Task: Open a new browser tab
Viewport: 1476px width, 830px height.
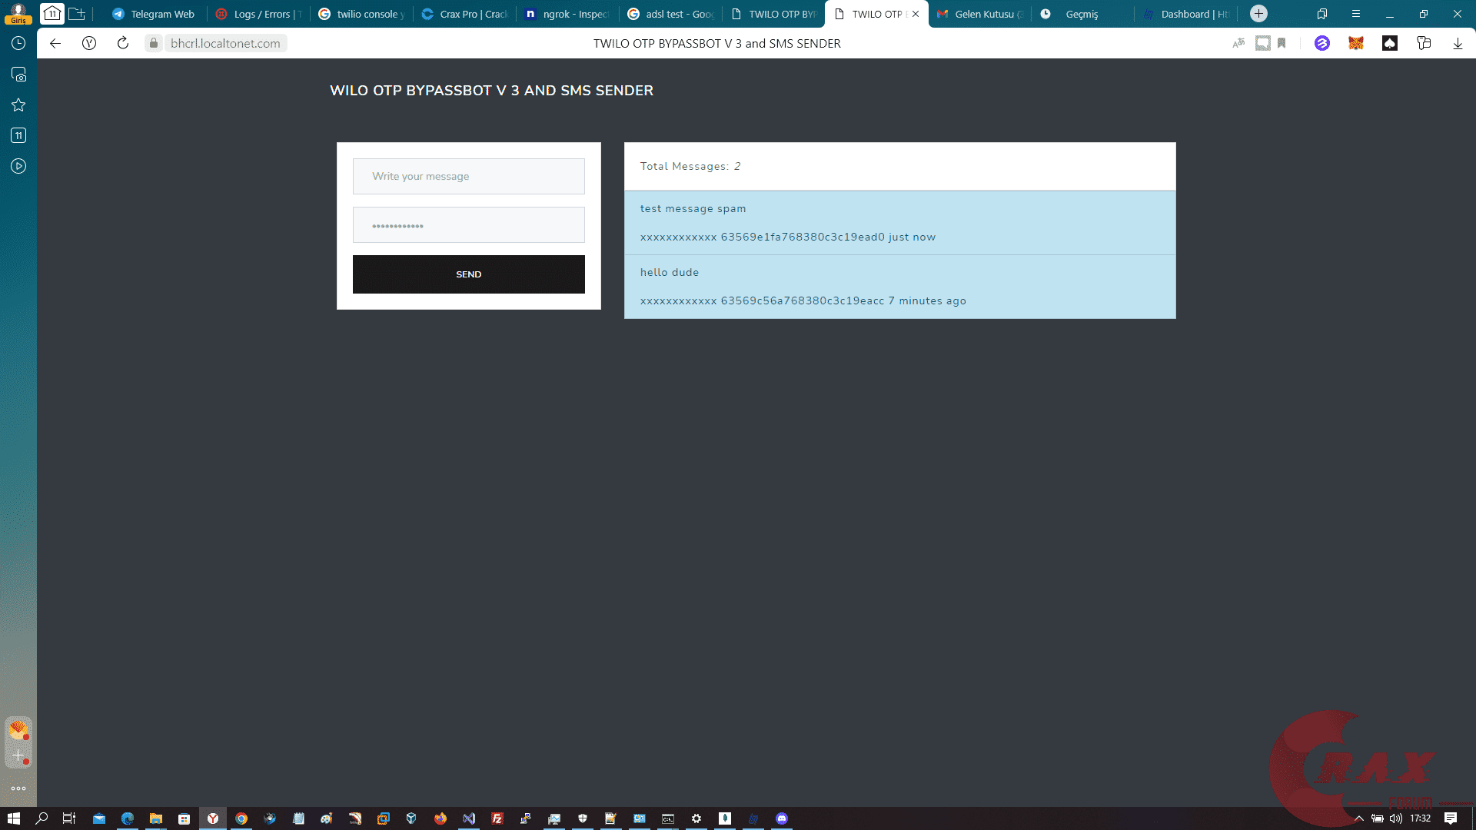Action: pos(1258,13)
